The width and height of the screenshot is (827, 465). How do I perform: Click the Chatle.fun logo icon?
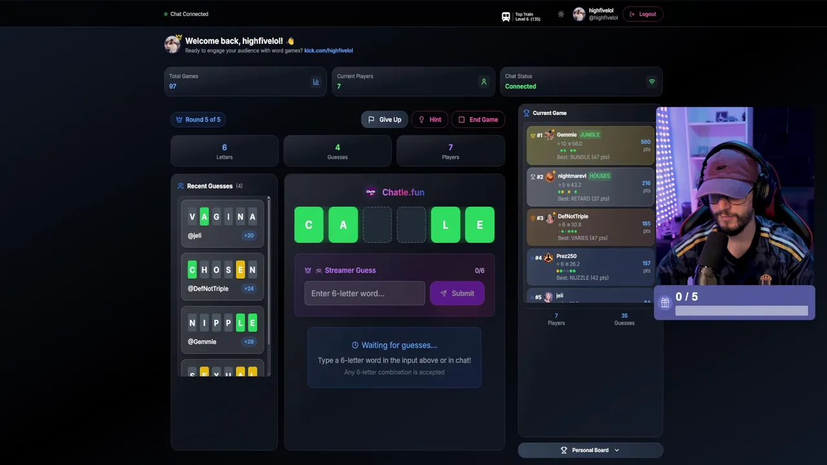pyautogui.click(x=371, y=192)
